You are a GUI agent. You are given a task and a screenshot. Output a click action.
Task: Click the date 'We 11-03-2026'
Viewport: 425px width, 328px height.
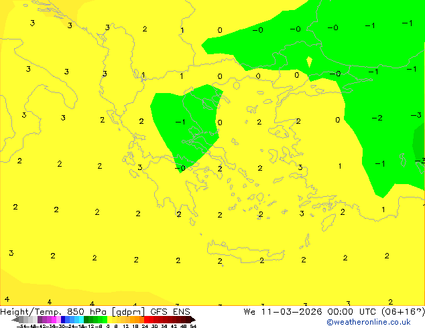[x=283, y=312]
